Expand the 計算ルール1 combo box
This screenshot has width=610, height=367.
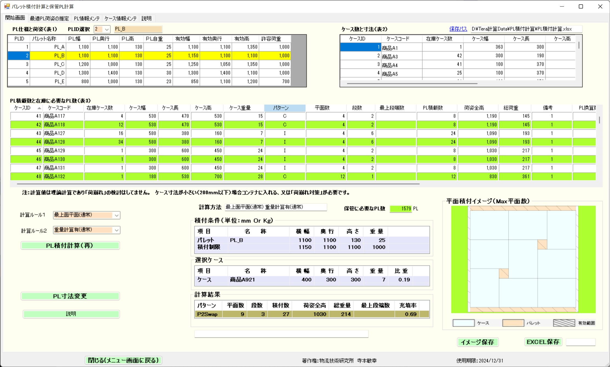(x=117, y=215)
